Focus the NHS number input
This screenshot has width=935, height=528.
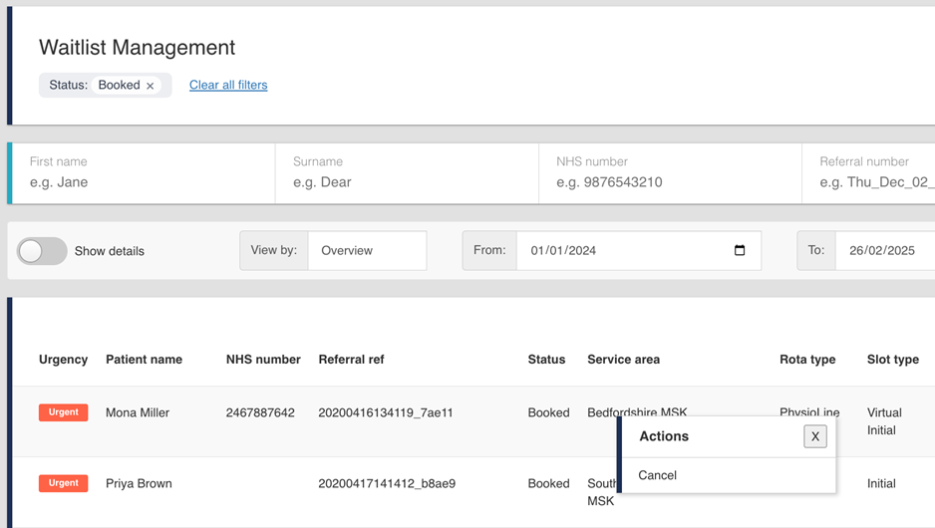(x=669, y=182)
